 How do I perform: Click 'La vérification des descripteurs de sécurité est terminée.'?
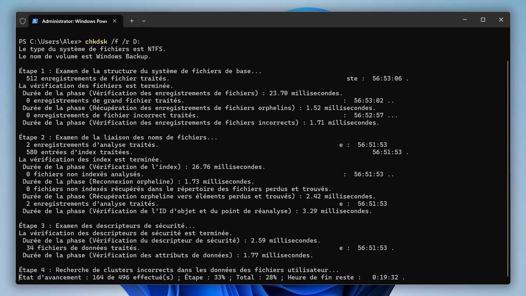[125, 233]
